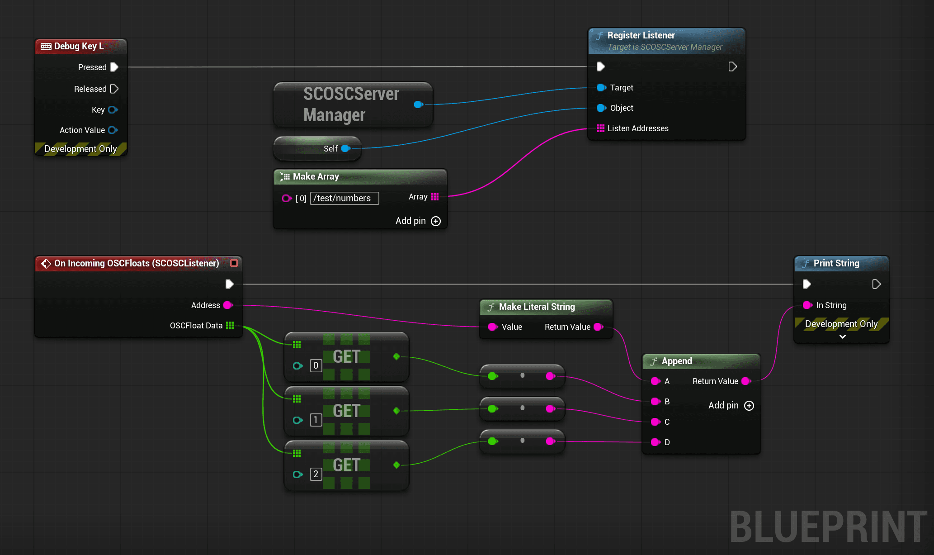
Task: Edit the /test/numbers array element field
Action: point(344,198)
